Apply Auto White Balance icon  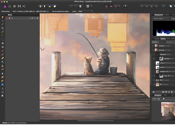55,6
